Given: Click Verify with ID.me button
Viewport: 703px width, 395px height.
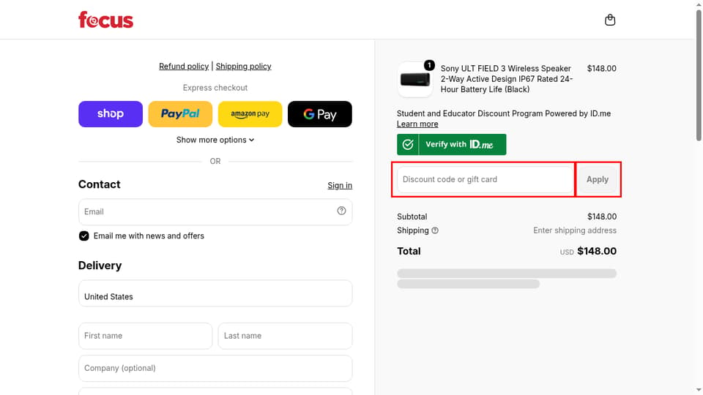Looking at the screenshot, I should tap(452, 144).
